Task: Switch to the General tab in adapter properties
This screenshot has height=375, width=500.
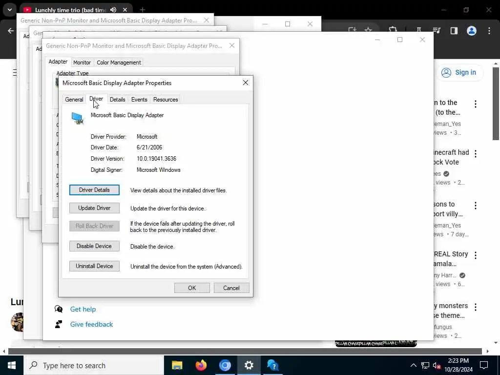Action: (x=74, y=100)
